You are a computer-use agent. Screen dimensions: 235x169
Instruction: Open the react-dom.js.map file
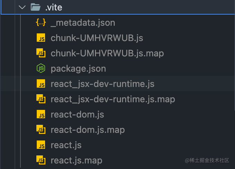coord(87,130)
